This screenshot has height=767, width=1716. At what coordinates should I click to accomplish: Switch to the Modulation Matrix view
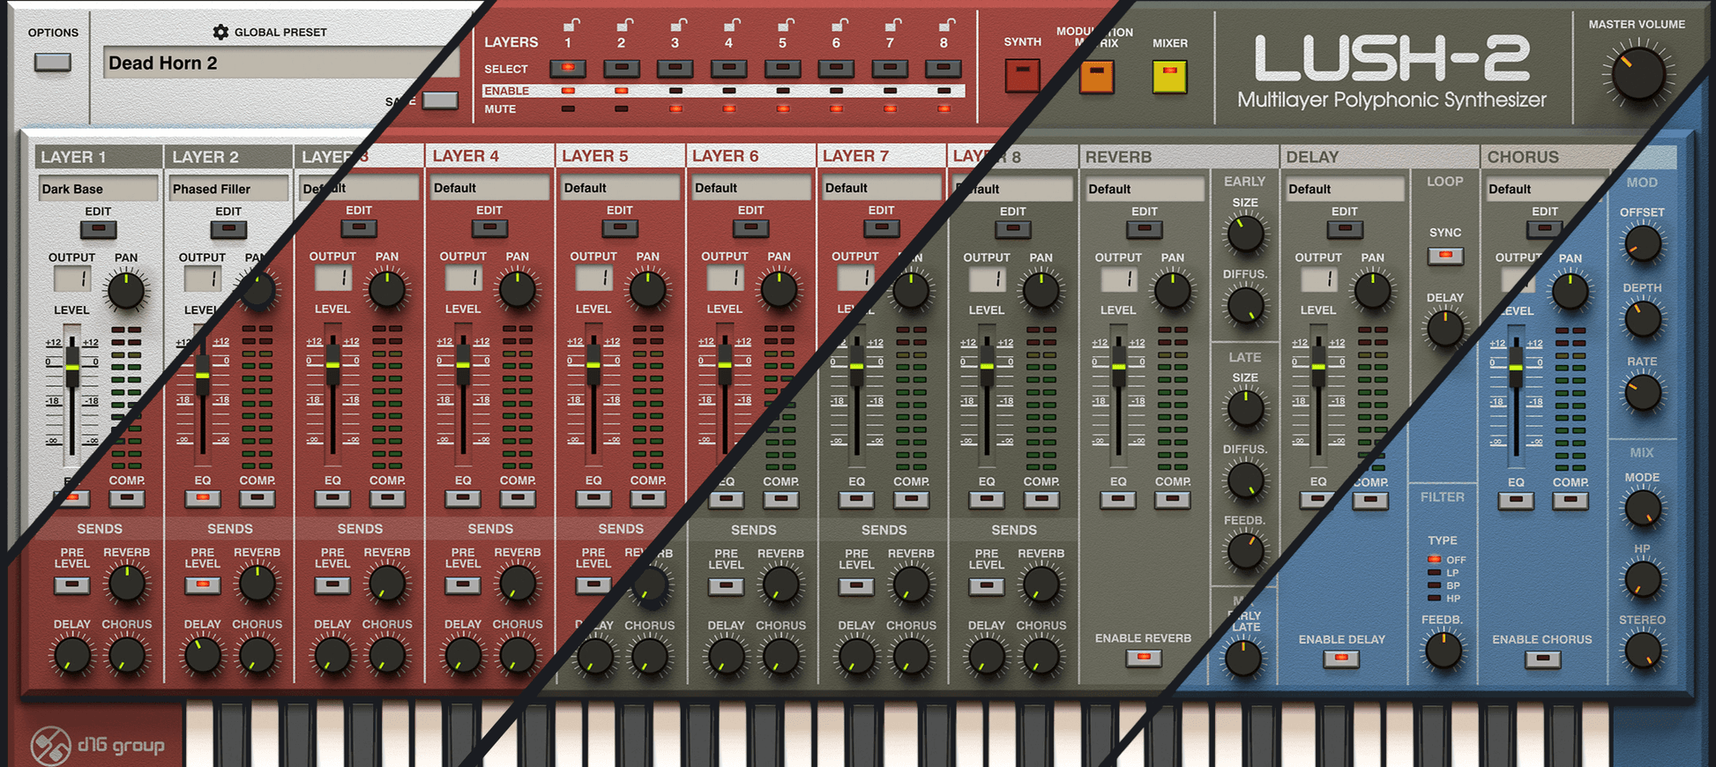[1097, 76]
